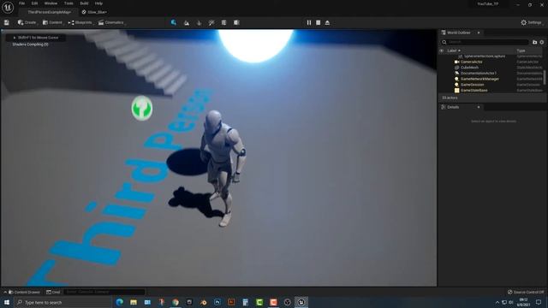Open the Content dropdown in toolbar
Image resolution: width=548 pixels, height=308 pixels.
pos(52,22)
